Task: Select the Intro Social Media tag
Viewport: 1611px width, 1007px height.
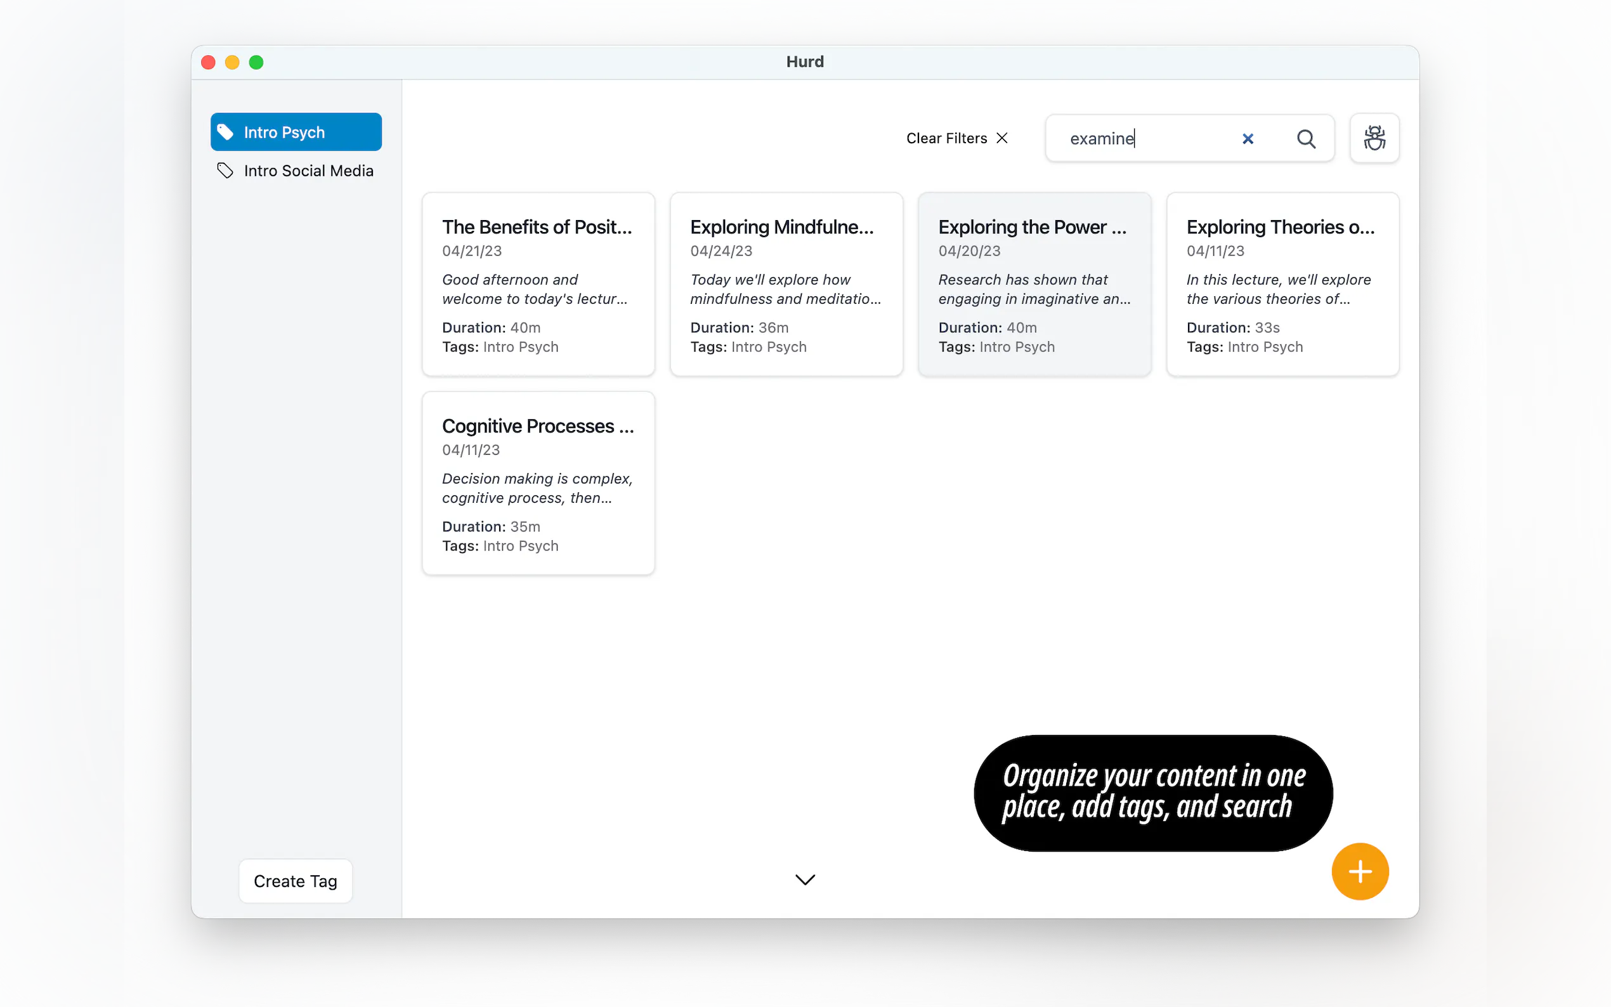Action: [x=308, y=171]
